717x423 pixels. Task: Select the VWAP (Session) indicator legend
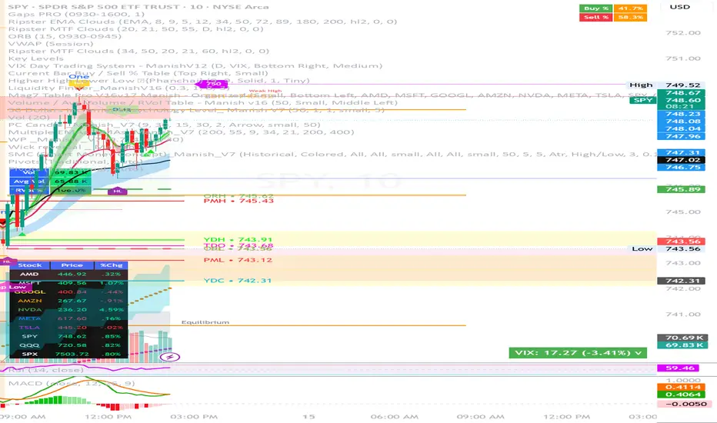(51, 43)
